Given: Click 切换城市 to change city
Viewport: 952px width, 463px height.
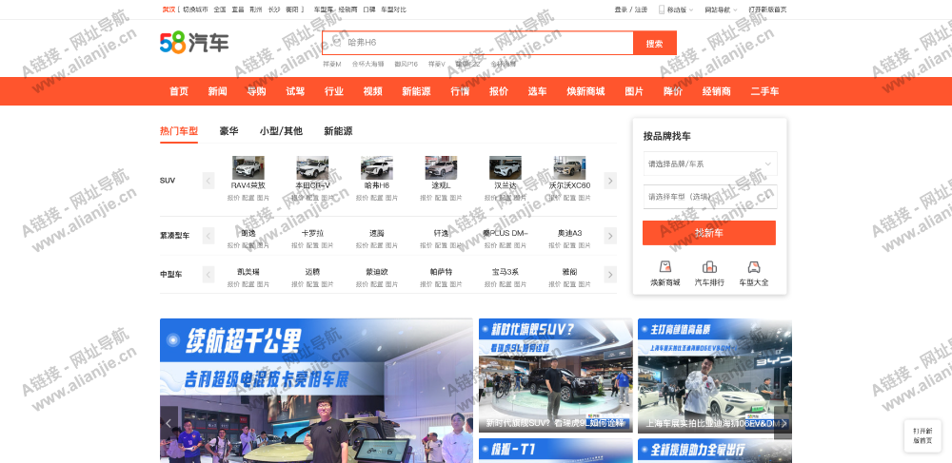Looking at the screenshot, I should 195,10.
